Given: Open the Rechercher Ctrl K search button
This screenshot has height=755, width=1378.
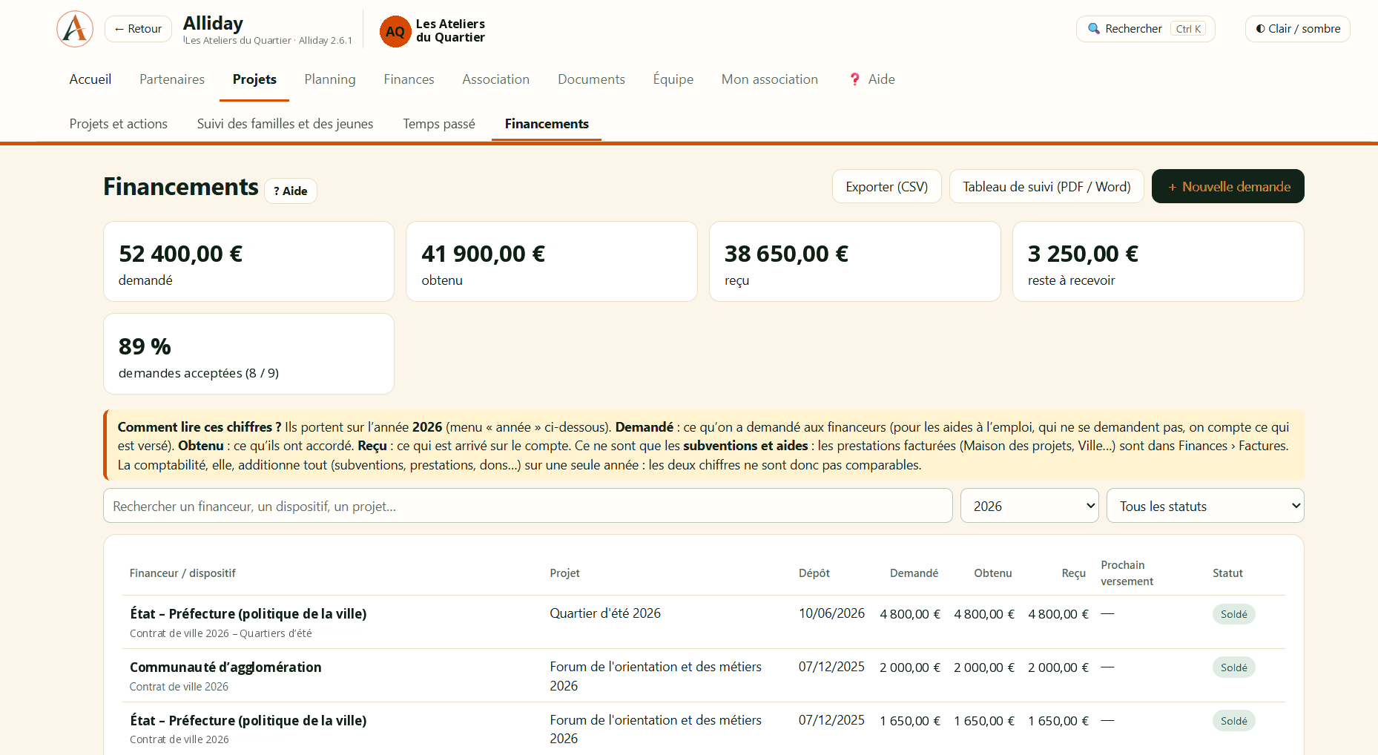Looking at the screenshot, I should click(x=1146, y=29).
